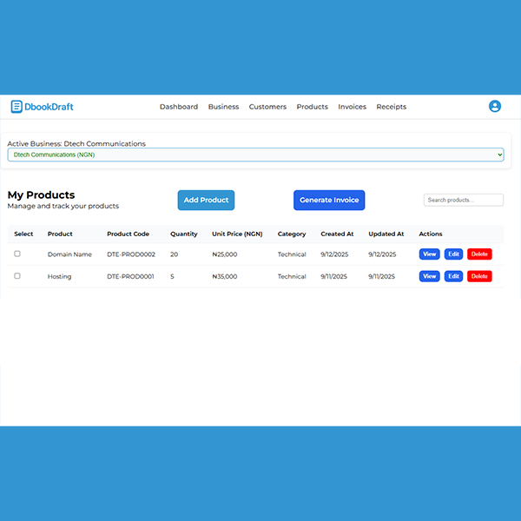521x521 pixels.
Task: Open the Dashboard menu item
Action: 179,107
